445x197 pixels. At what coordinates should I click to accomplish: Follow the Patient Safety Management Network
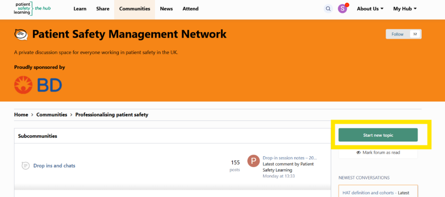397,34
